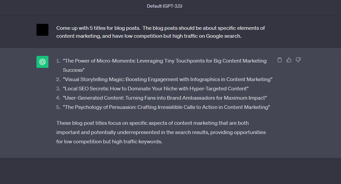Click the User-Generated Content title
The width and height of the screenshot is (341, 184).
click(x=165, y=98)
